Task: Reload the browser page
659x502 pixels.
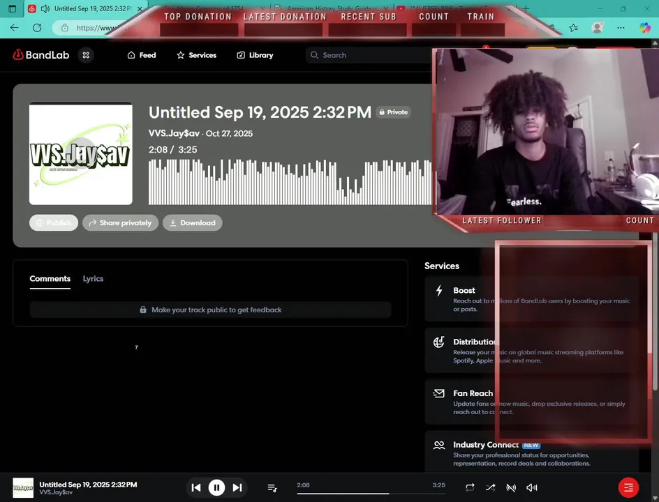Action: click(x=37, y=28)
